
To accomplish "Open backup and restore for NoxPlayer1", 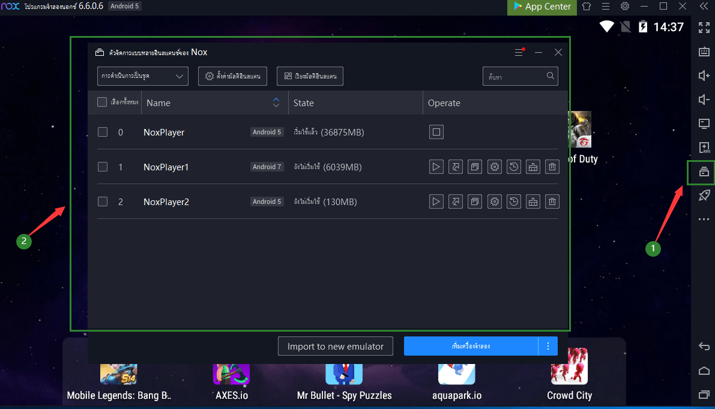I will (x=513, y=167).
